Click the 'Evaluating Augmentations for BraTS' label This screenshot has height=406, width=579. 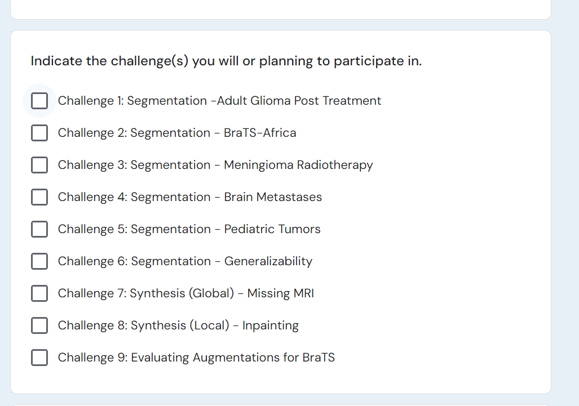[x=233, y=358]
